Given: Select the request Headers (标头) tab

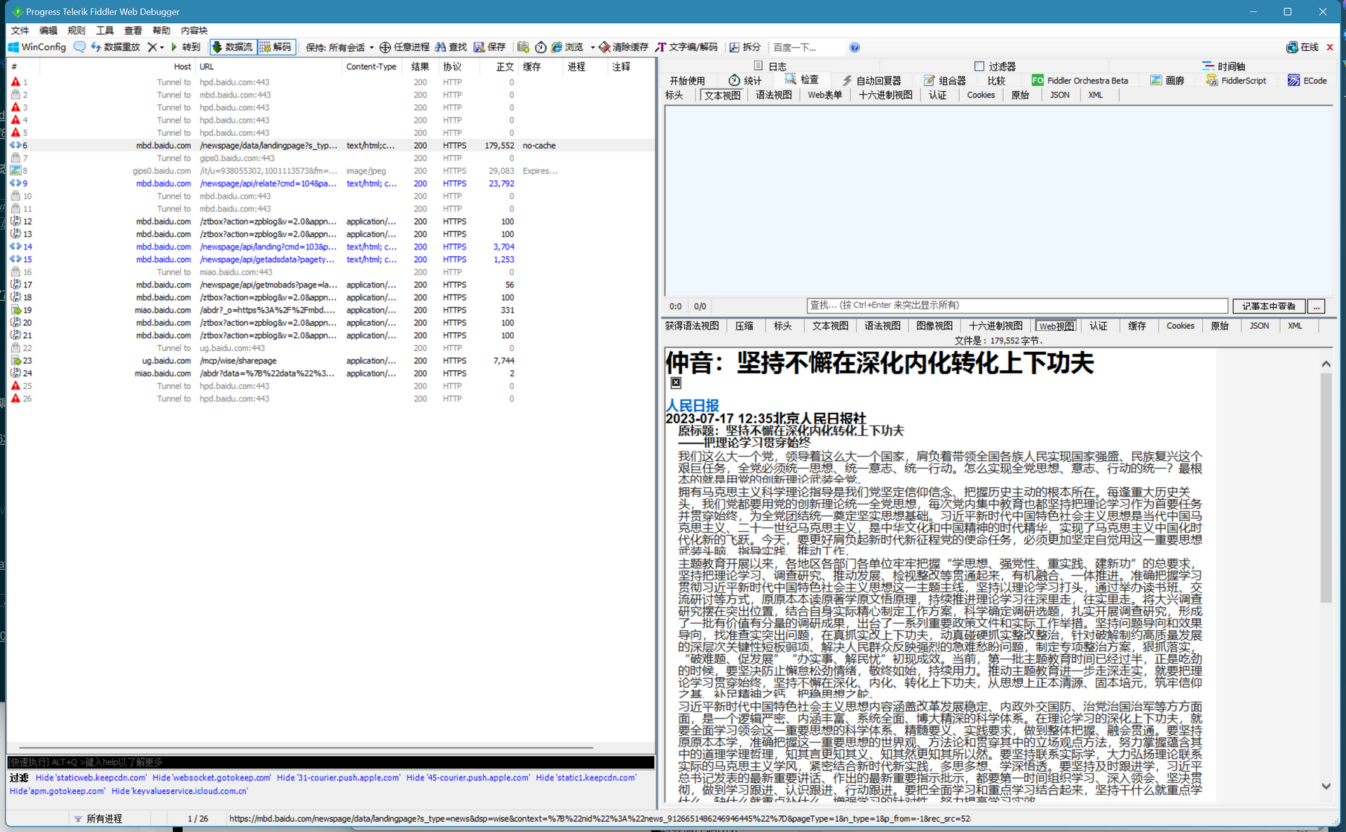Looking at the screenshot, I should 674,95.
